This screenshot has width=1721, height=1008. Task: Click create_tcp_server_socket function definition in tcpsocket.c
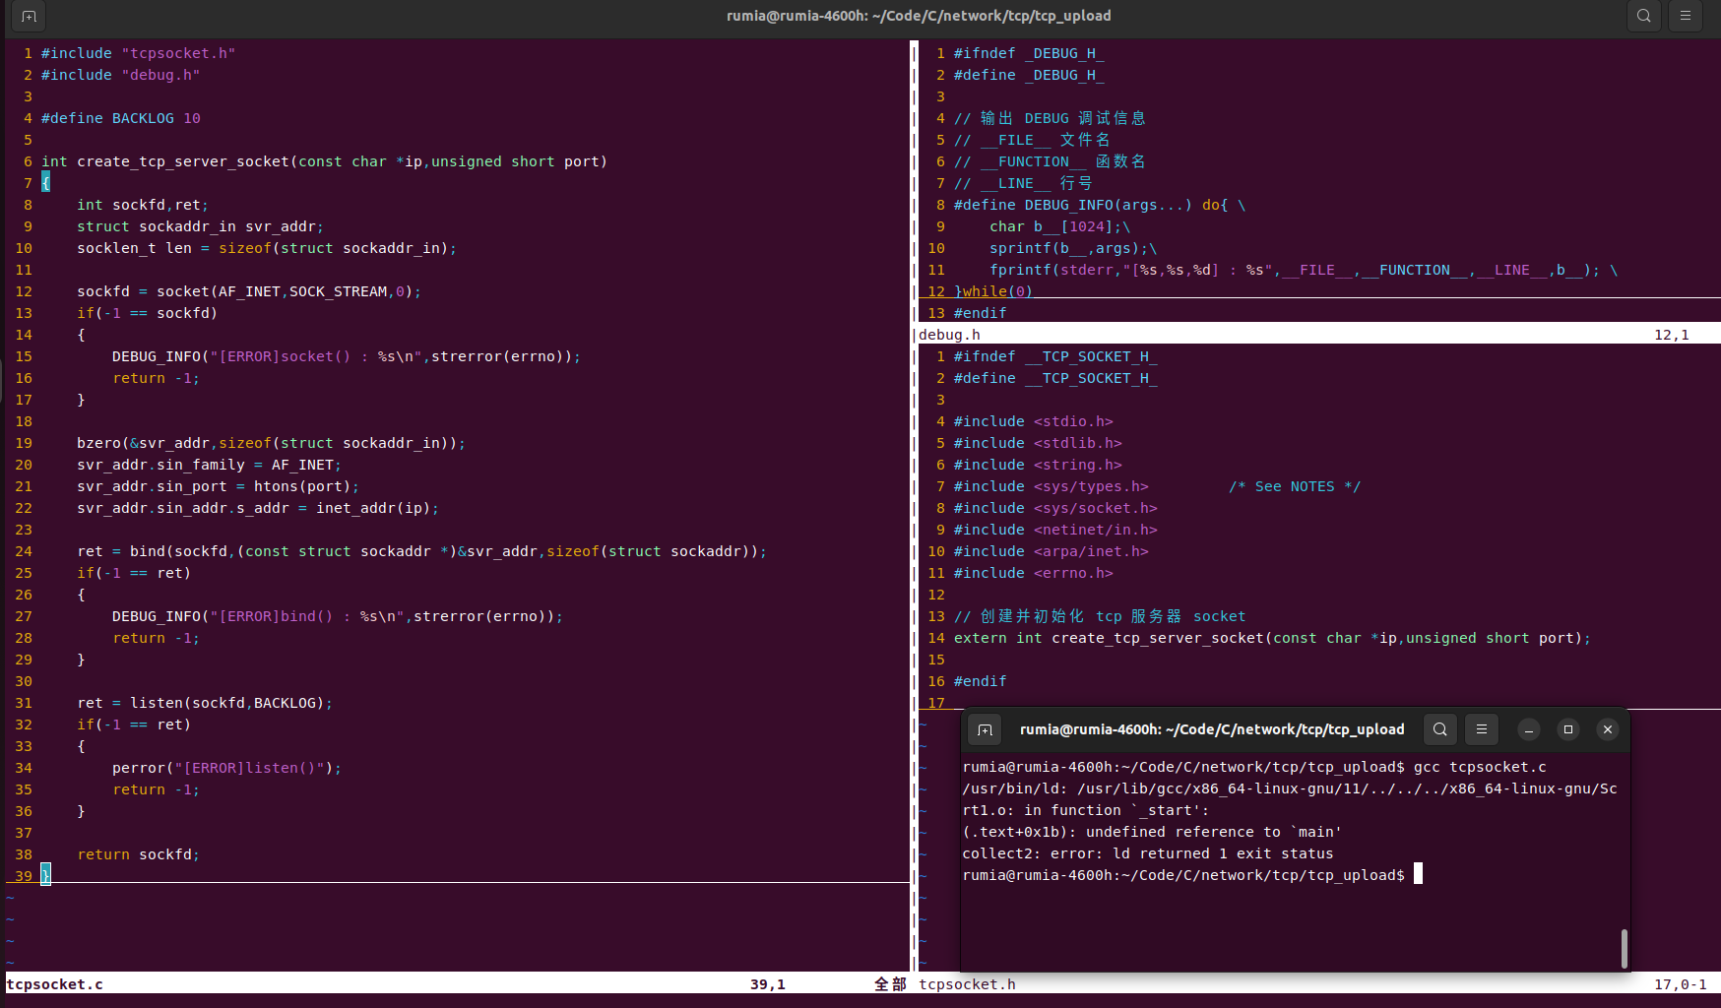[x=324, y=161]
